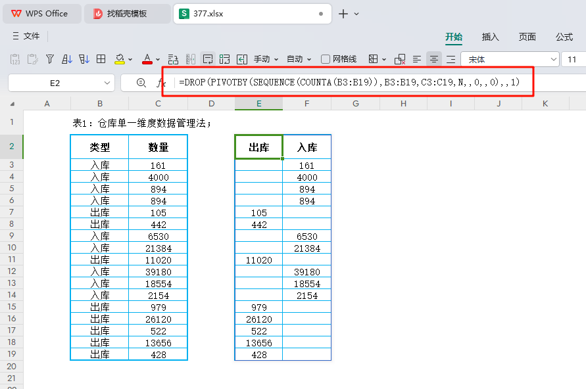This screenshot has width=586, height=389.
Task: Click cell containing 105 in column E
Action: pos(258,213)
